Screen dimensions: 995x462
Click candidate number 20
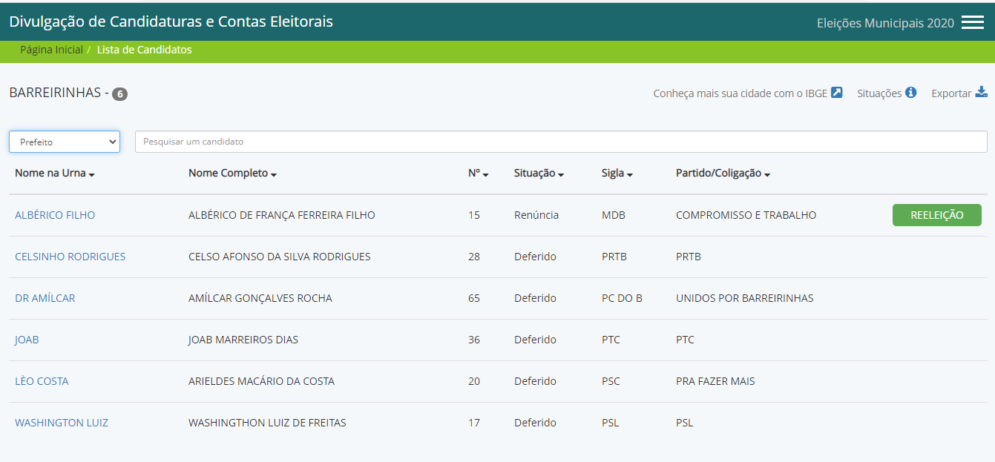pos(474,381)
